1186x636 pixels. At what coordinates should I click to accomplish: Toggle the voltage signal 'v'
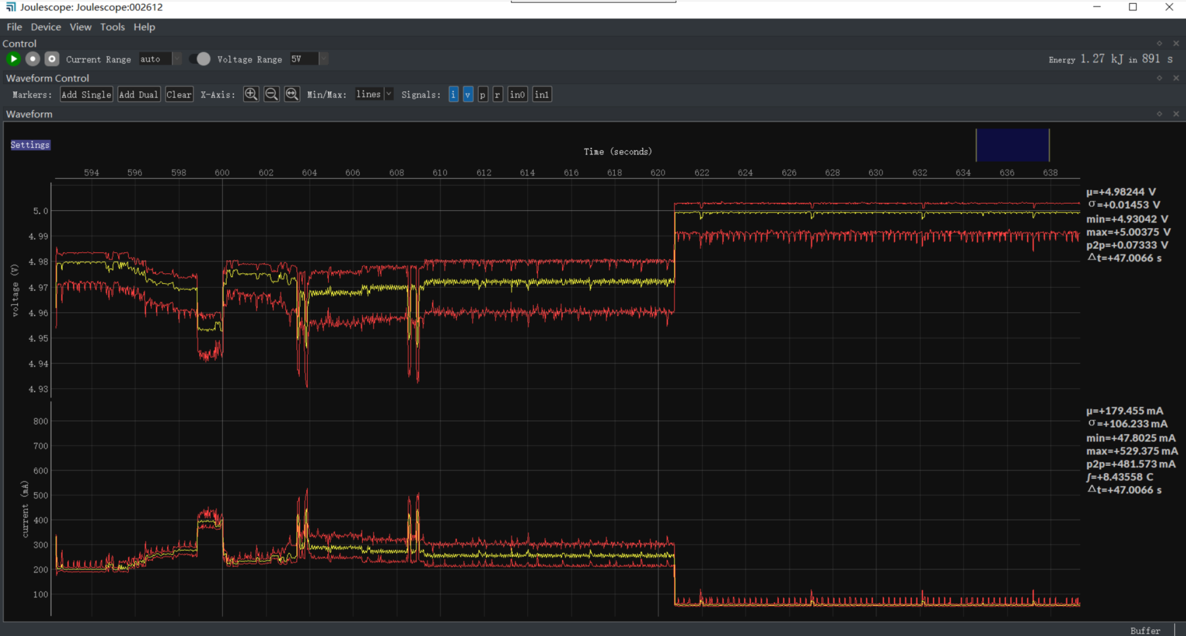pyautogui.click(x=467, y=95)
